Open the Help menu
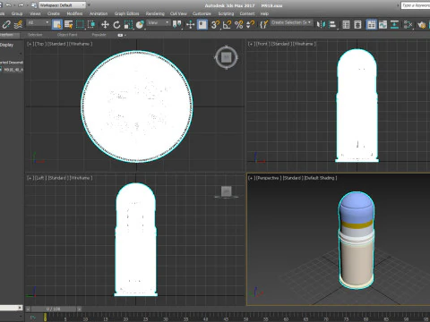The image size is (430, 322). 264,13
